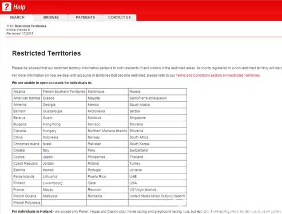Click the Restricted Territories page heading
This screenshot has height=214, width=282.
[x=46, y=53]
